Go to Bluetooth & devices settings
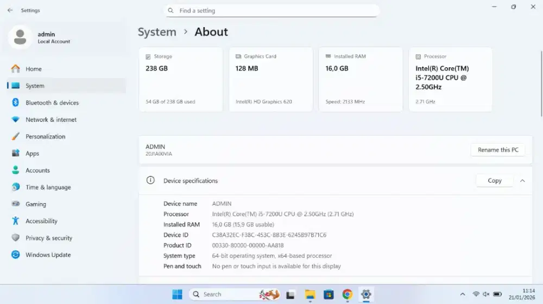The width and height of the screenshot is (543, 304). point(66,102)
